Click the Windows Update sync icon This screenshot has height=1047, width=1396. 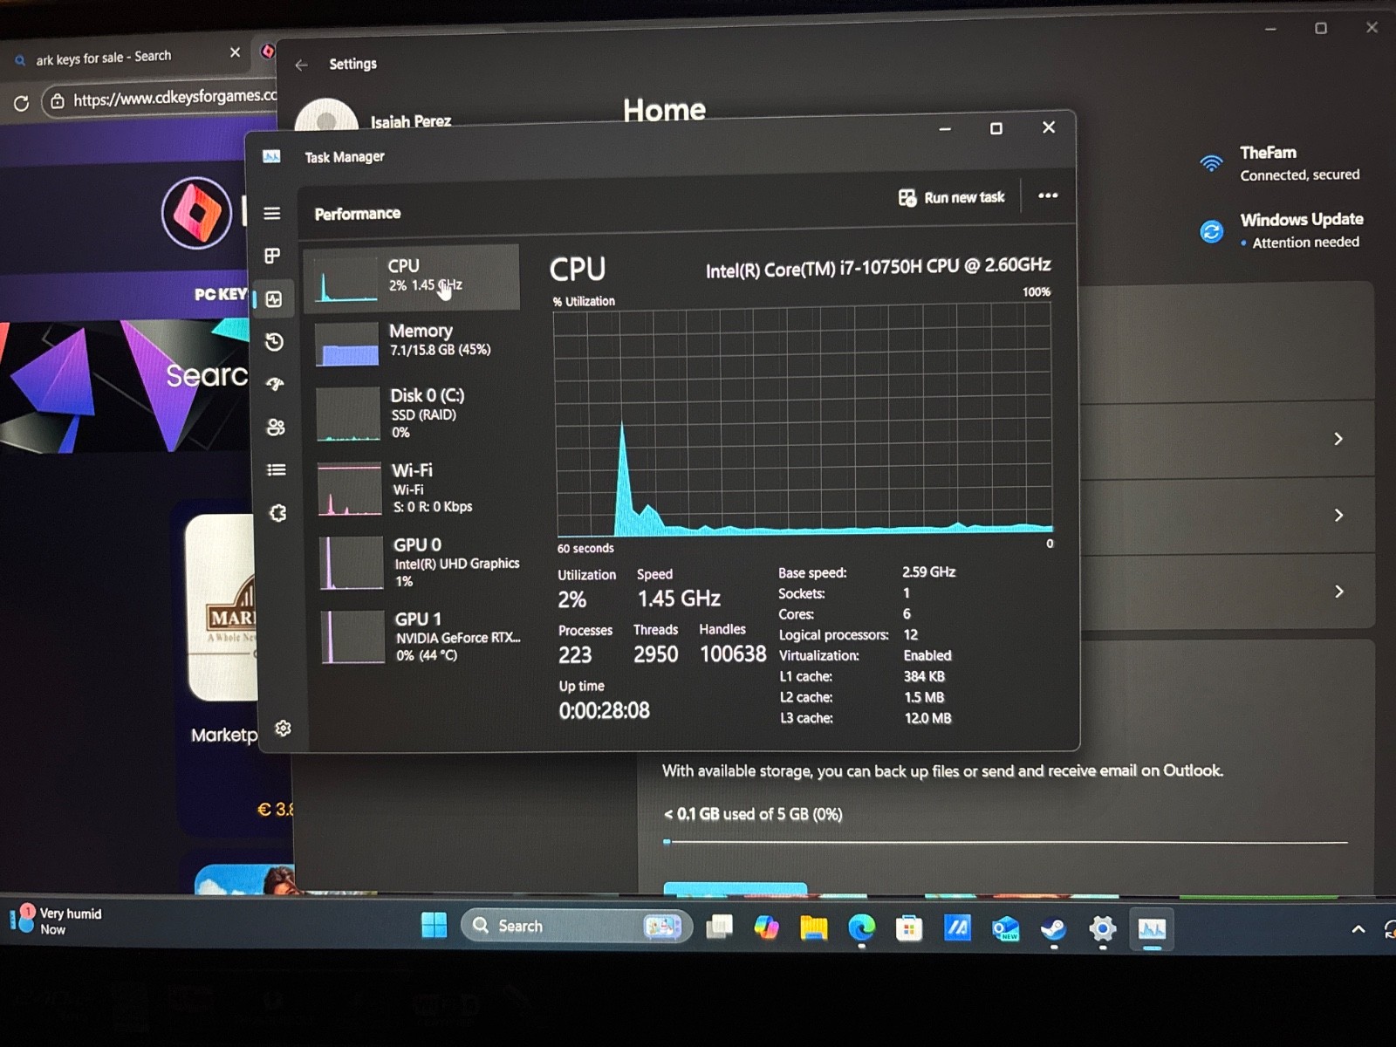click(x=1212, y=232)
